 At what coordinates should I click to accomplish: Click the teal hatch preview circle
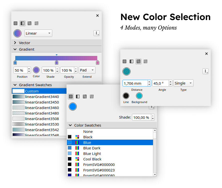(x=126, y=71)
